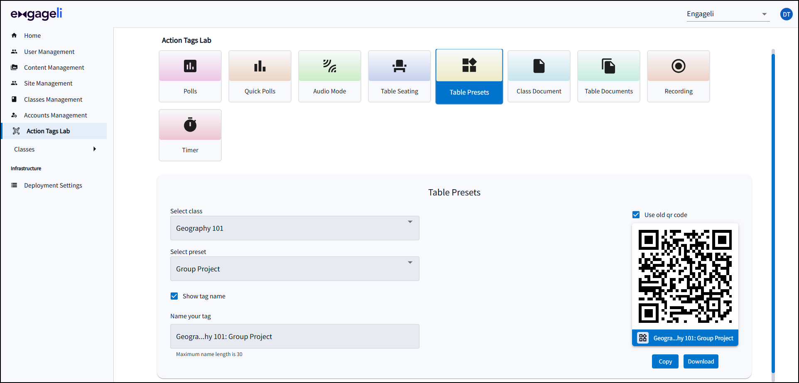Click the Action Tags Lab QR icon
The image size is (799, 383).
point(16,131)
